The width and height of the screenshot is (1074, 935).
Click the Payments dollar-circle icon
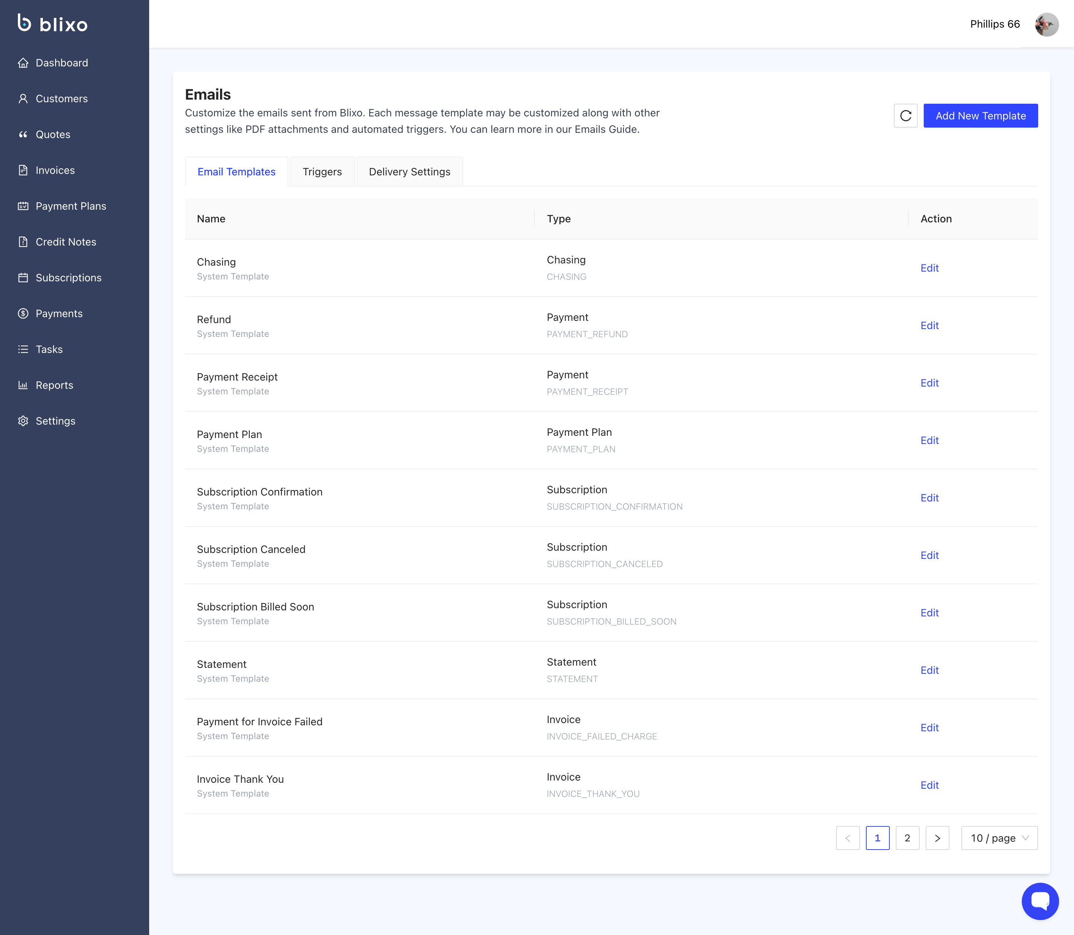point(23,313)
